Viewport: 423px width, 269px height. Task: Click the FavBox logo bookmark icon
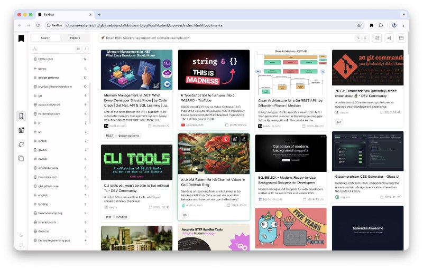point(21,39)
